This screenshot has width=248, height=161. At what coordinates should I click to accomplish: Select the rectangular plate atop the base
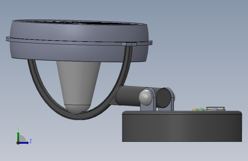point(215,109)
